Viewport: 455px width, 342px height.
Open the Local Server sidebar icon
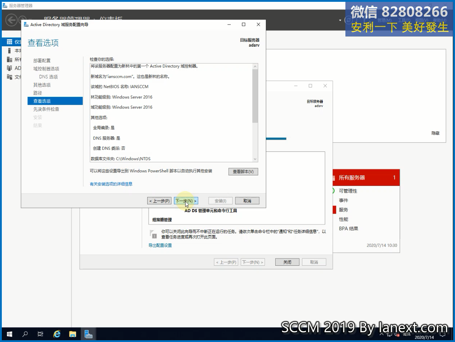point(9,51)
